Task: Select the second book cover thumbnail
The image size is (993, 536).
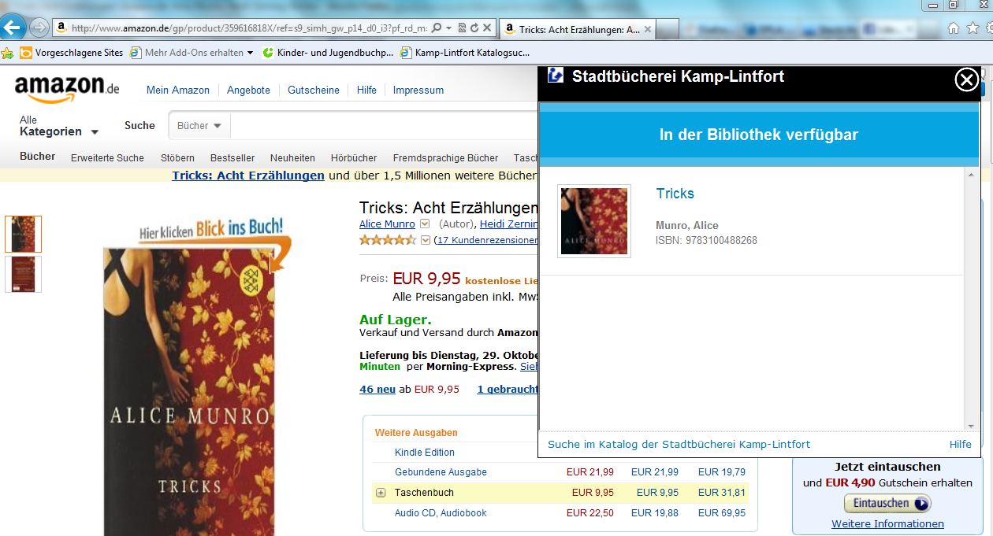Action: click(x=23, y=274)
